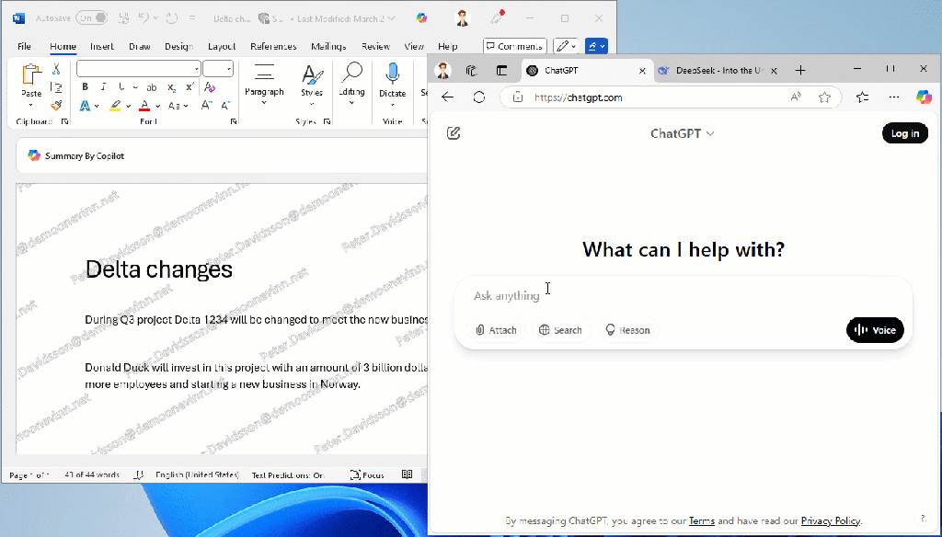The image size is (942, 537).
Task: Open the Insert ribbon tab
Action: pos(102,47)
